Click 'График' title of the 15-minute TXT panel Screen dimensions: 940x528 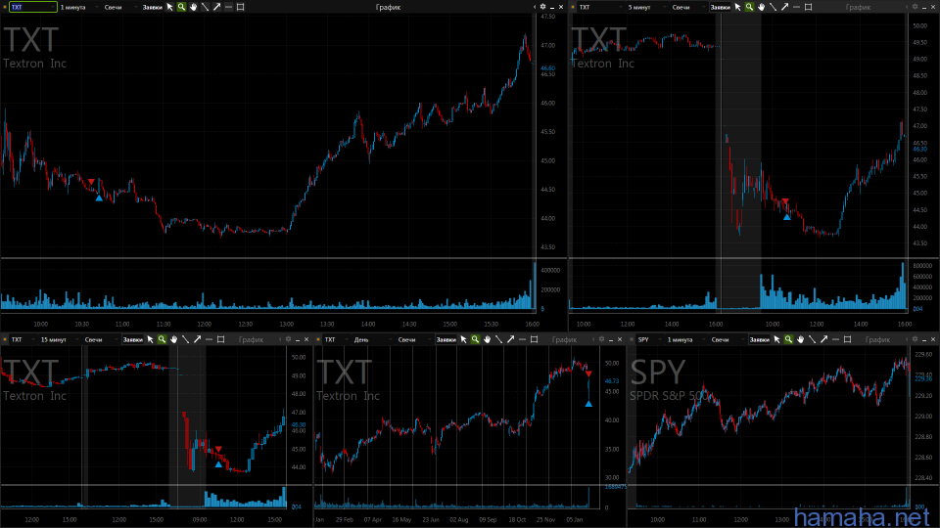pyautogui.click(x=251, y=339)
